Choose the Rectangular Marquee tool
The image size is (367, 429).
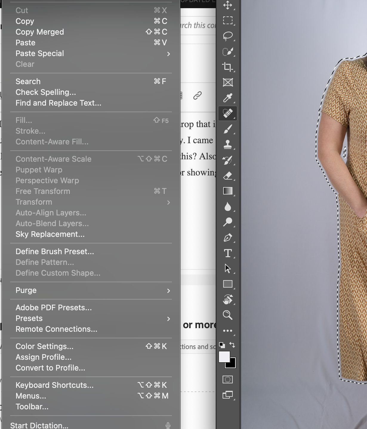pyautogui.click(x=227, y=21)
